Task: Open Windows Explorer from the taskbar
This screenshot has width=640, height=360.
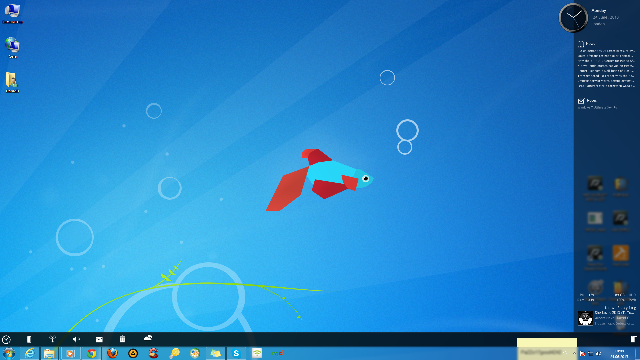Action: 49,353
